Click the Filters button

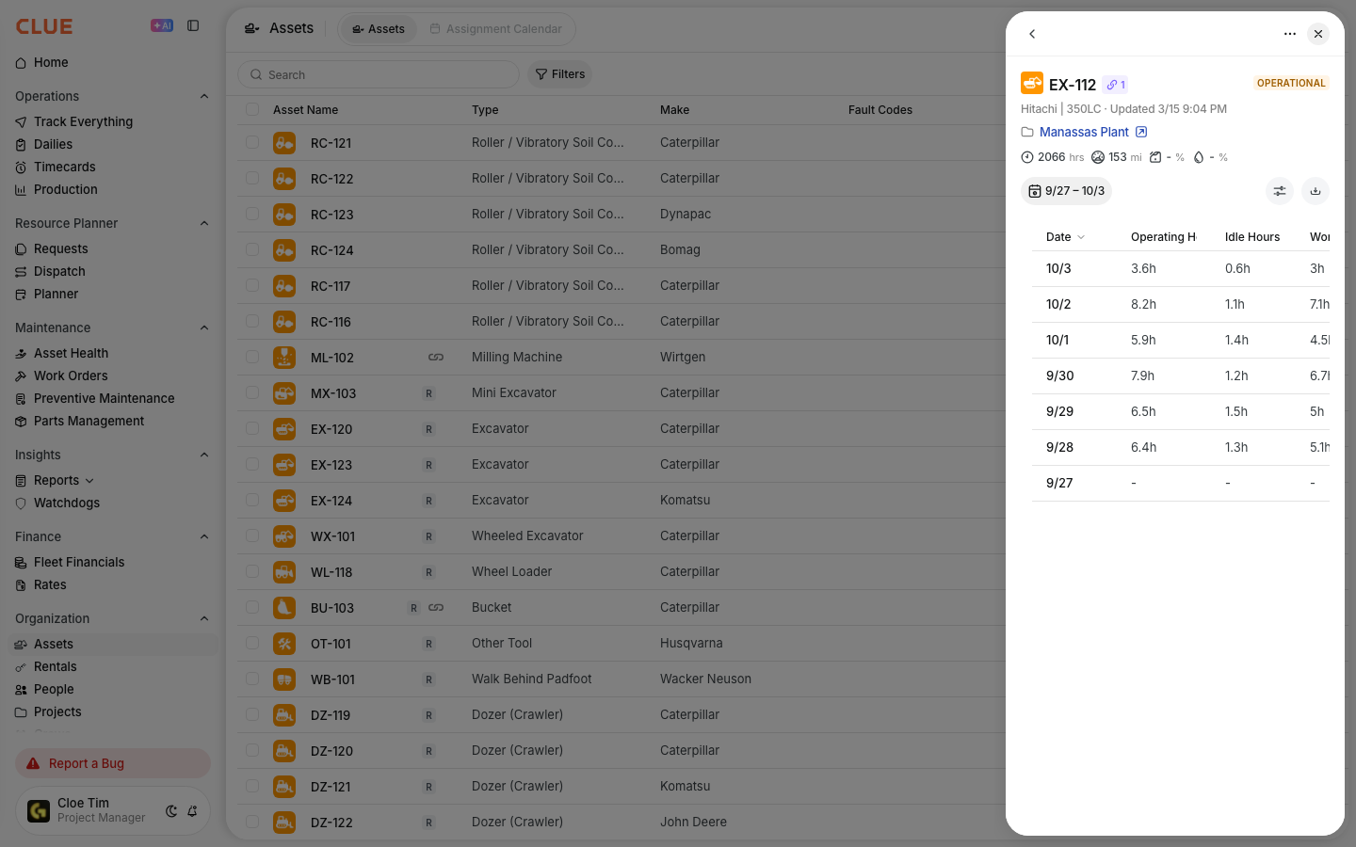[x=560, y=74]
